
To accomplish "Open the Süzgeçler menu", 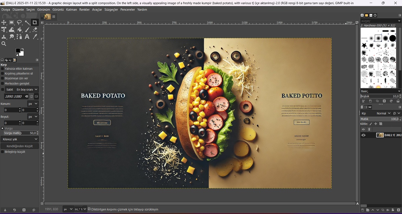I will pos(111,10).
